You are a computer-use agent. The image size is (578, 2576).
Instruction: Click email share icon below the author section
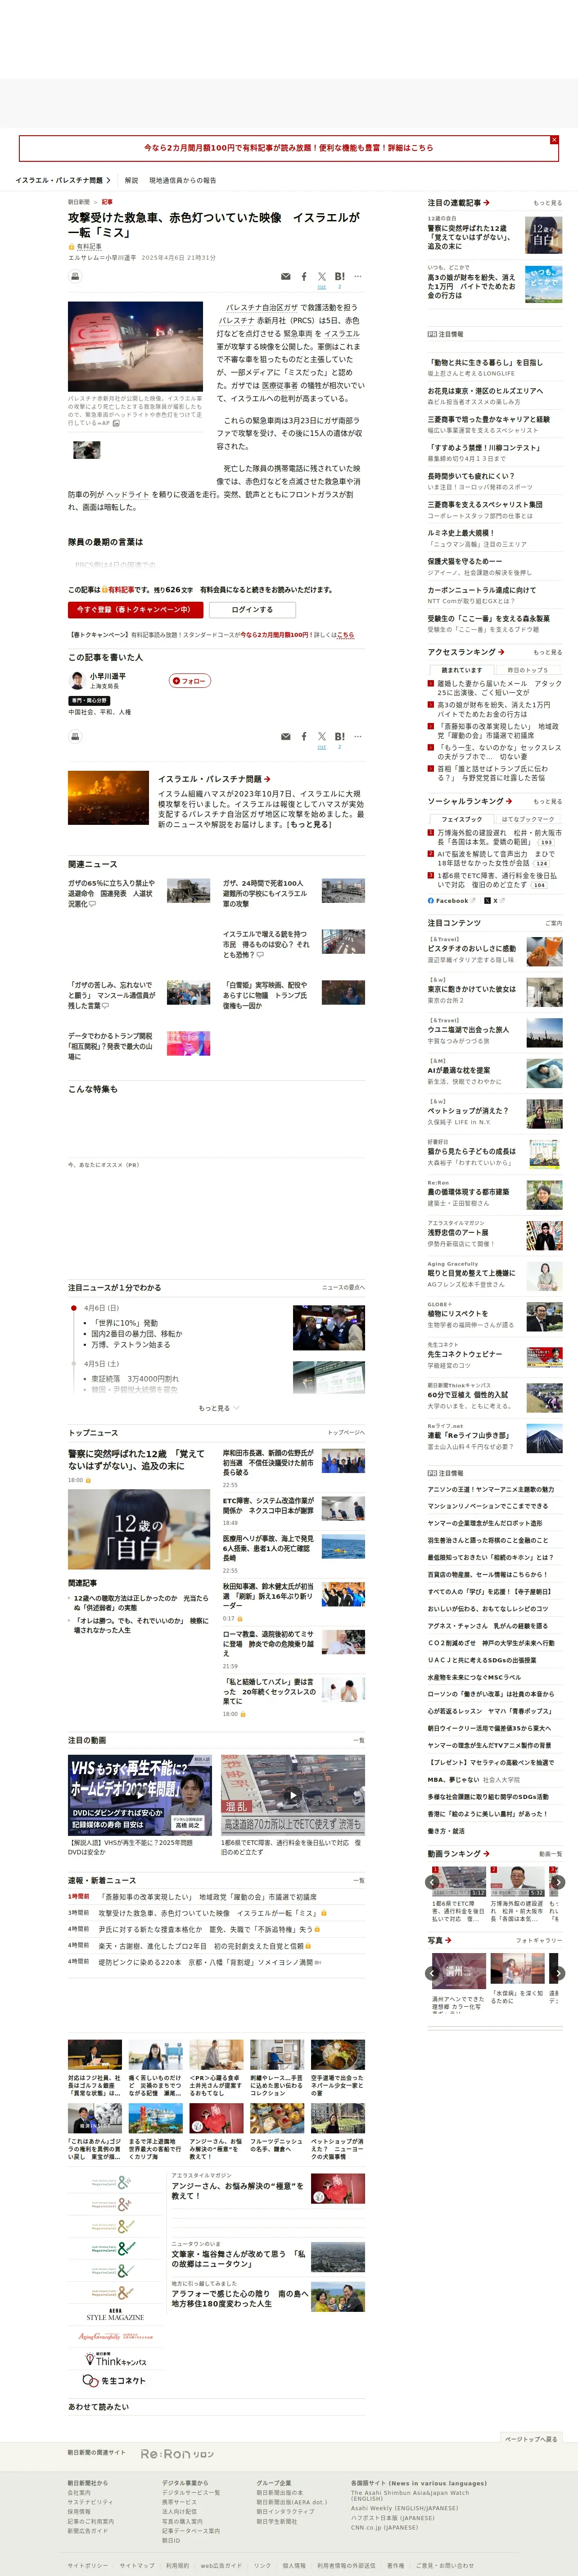285,737
